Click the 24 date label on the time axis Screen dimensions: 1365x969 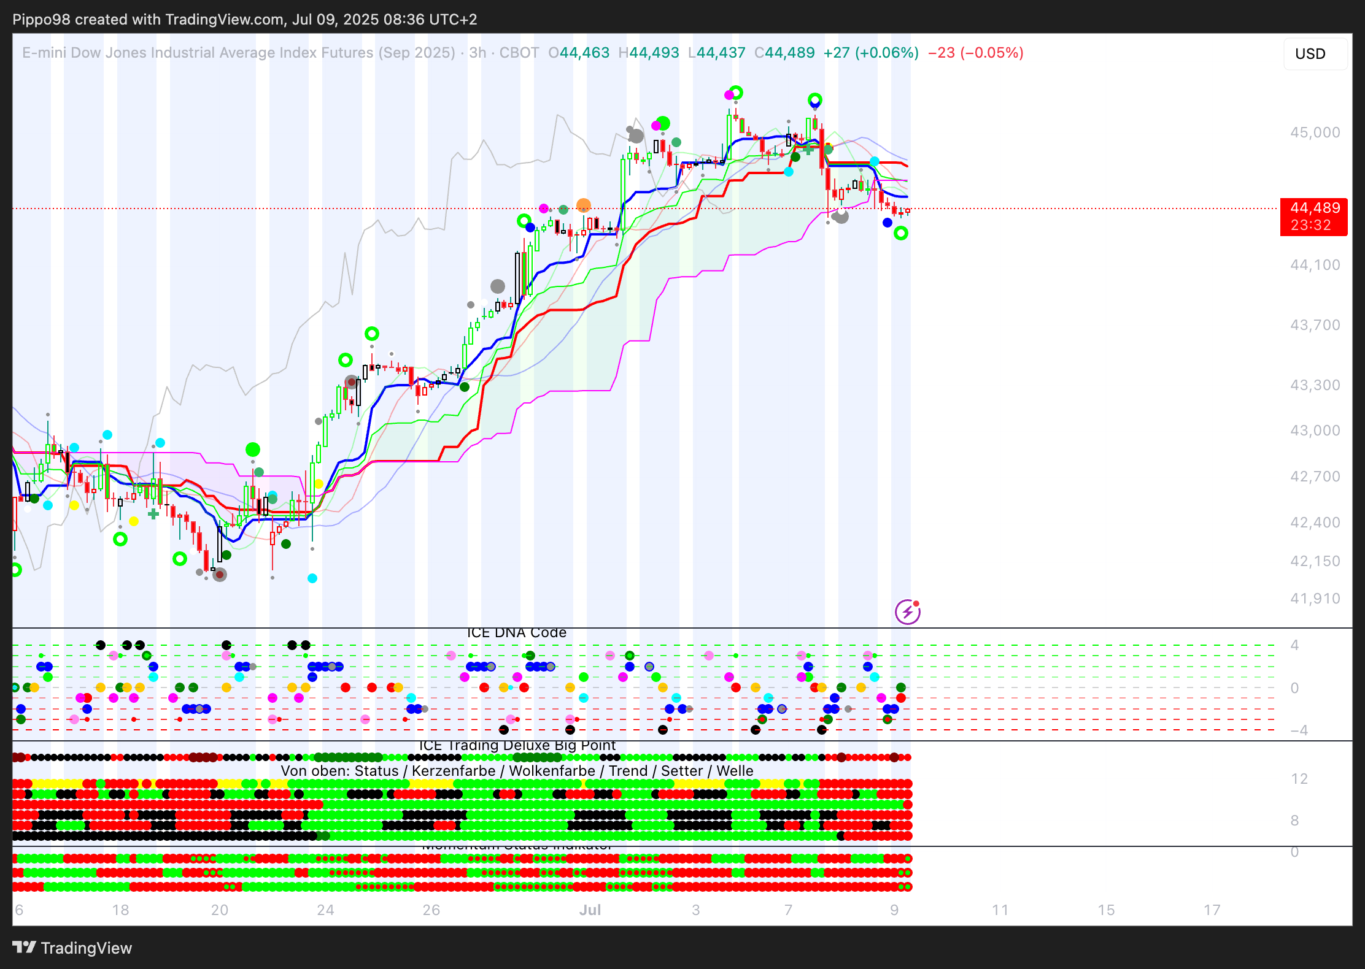[325, 910]
